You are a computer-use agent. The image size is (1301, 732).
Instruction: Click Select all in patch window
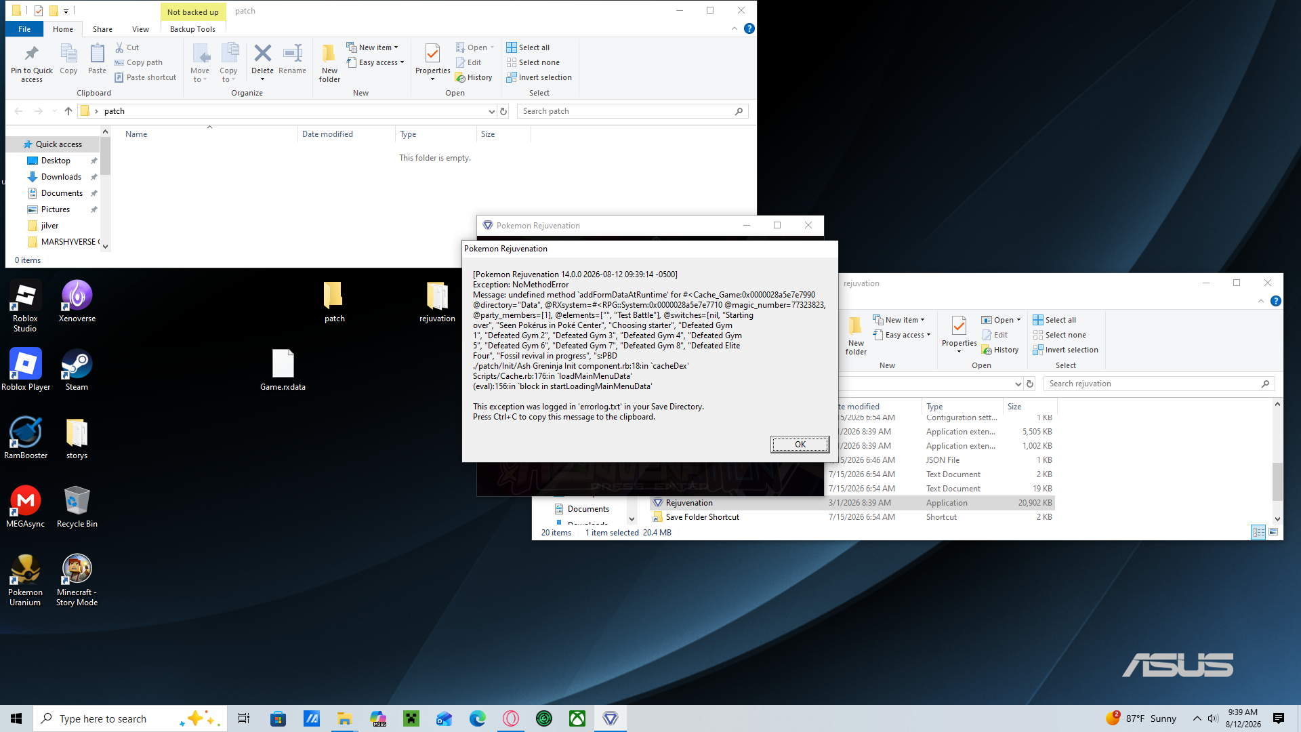point(528,47)
